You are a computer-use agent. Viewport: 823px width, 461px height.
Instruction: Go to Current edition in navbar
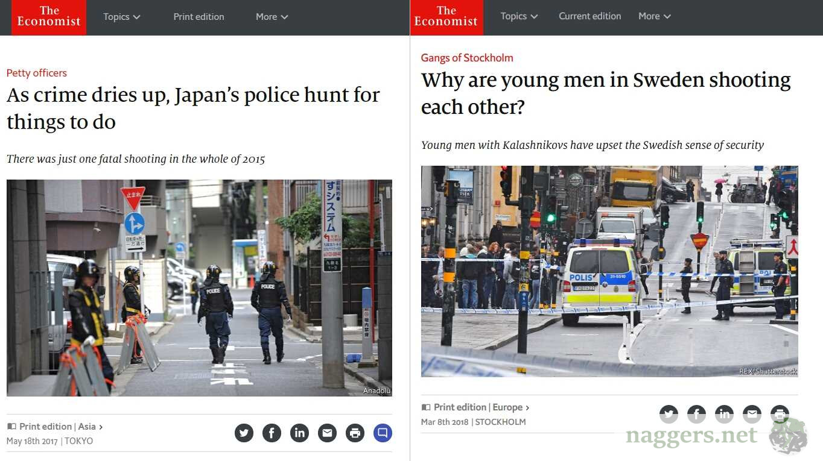[x=589, y=16]
